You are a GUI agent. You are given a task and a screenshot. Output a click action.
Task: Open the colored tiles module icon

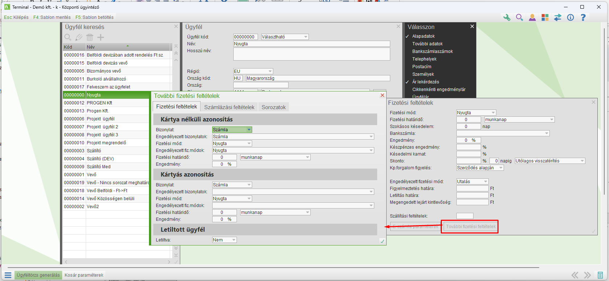pos(545,17)
